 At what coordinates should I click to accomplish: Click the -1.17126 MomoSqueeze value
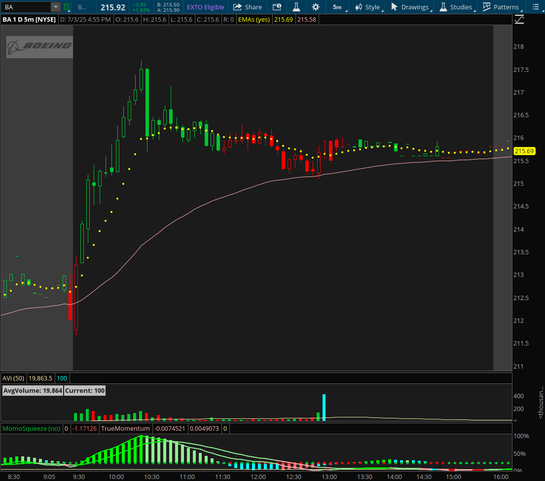pos(84,429)
